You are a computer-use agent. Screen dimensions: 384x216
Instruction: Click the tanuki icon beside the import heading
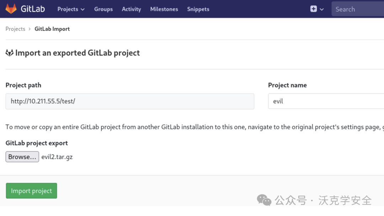pyautogui.click(x=10, y=53)
